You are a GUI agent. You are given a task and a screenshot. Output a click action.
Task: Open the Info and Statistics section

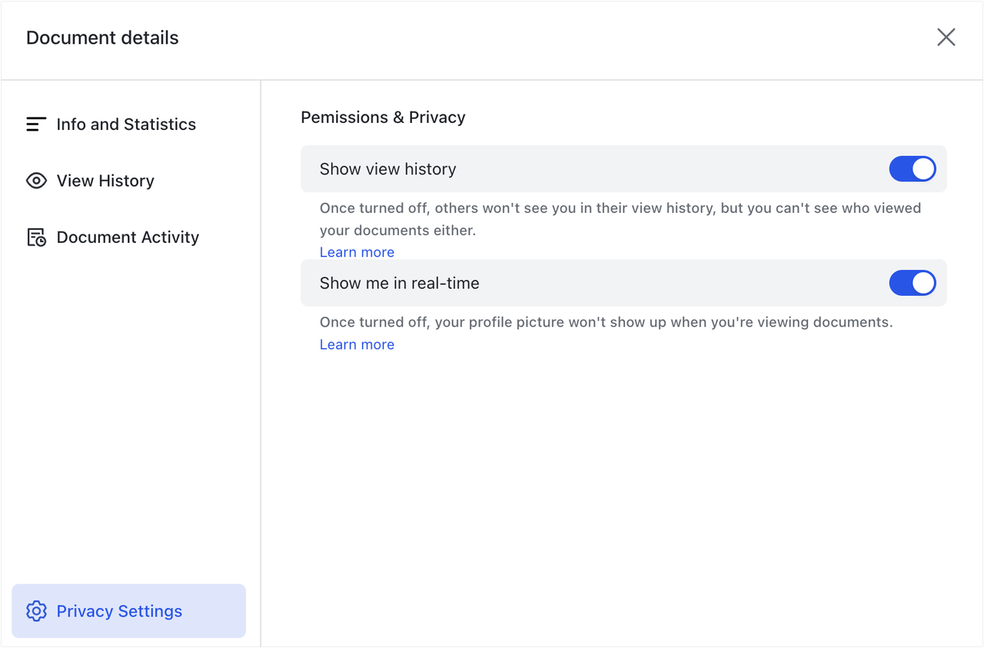pyautogui.click(x=126, y=125)
